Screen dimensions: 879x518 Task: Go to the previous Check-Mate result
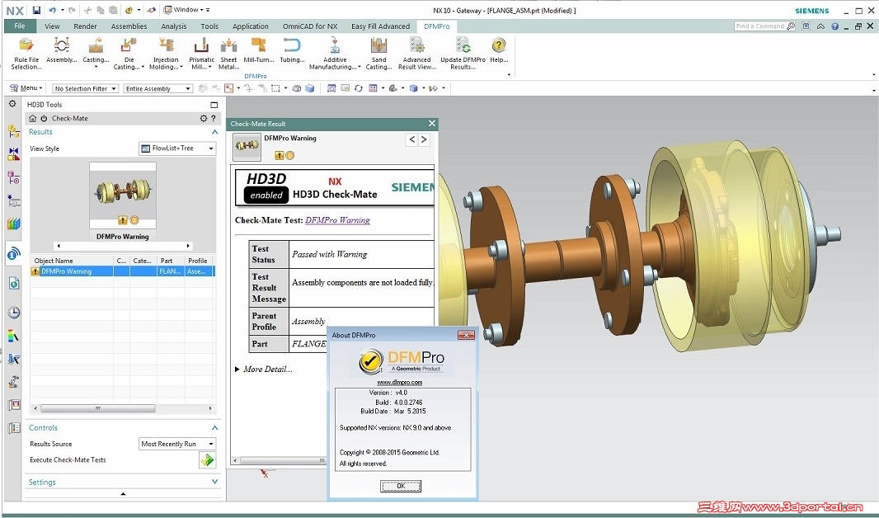coord(412,139)
